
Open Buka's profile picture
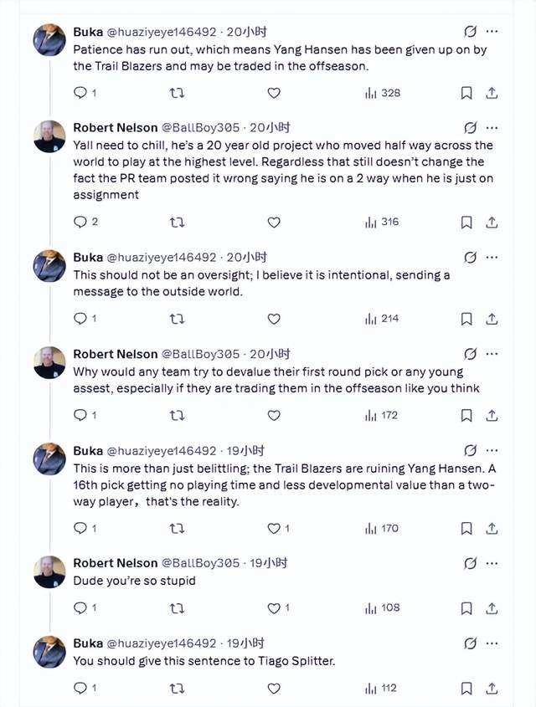[x=48, y=38]
